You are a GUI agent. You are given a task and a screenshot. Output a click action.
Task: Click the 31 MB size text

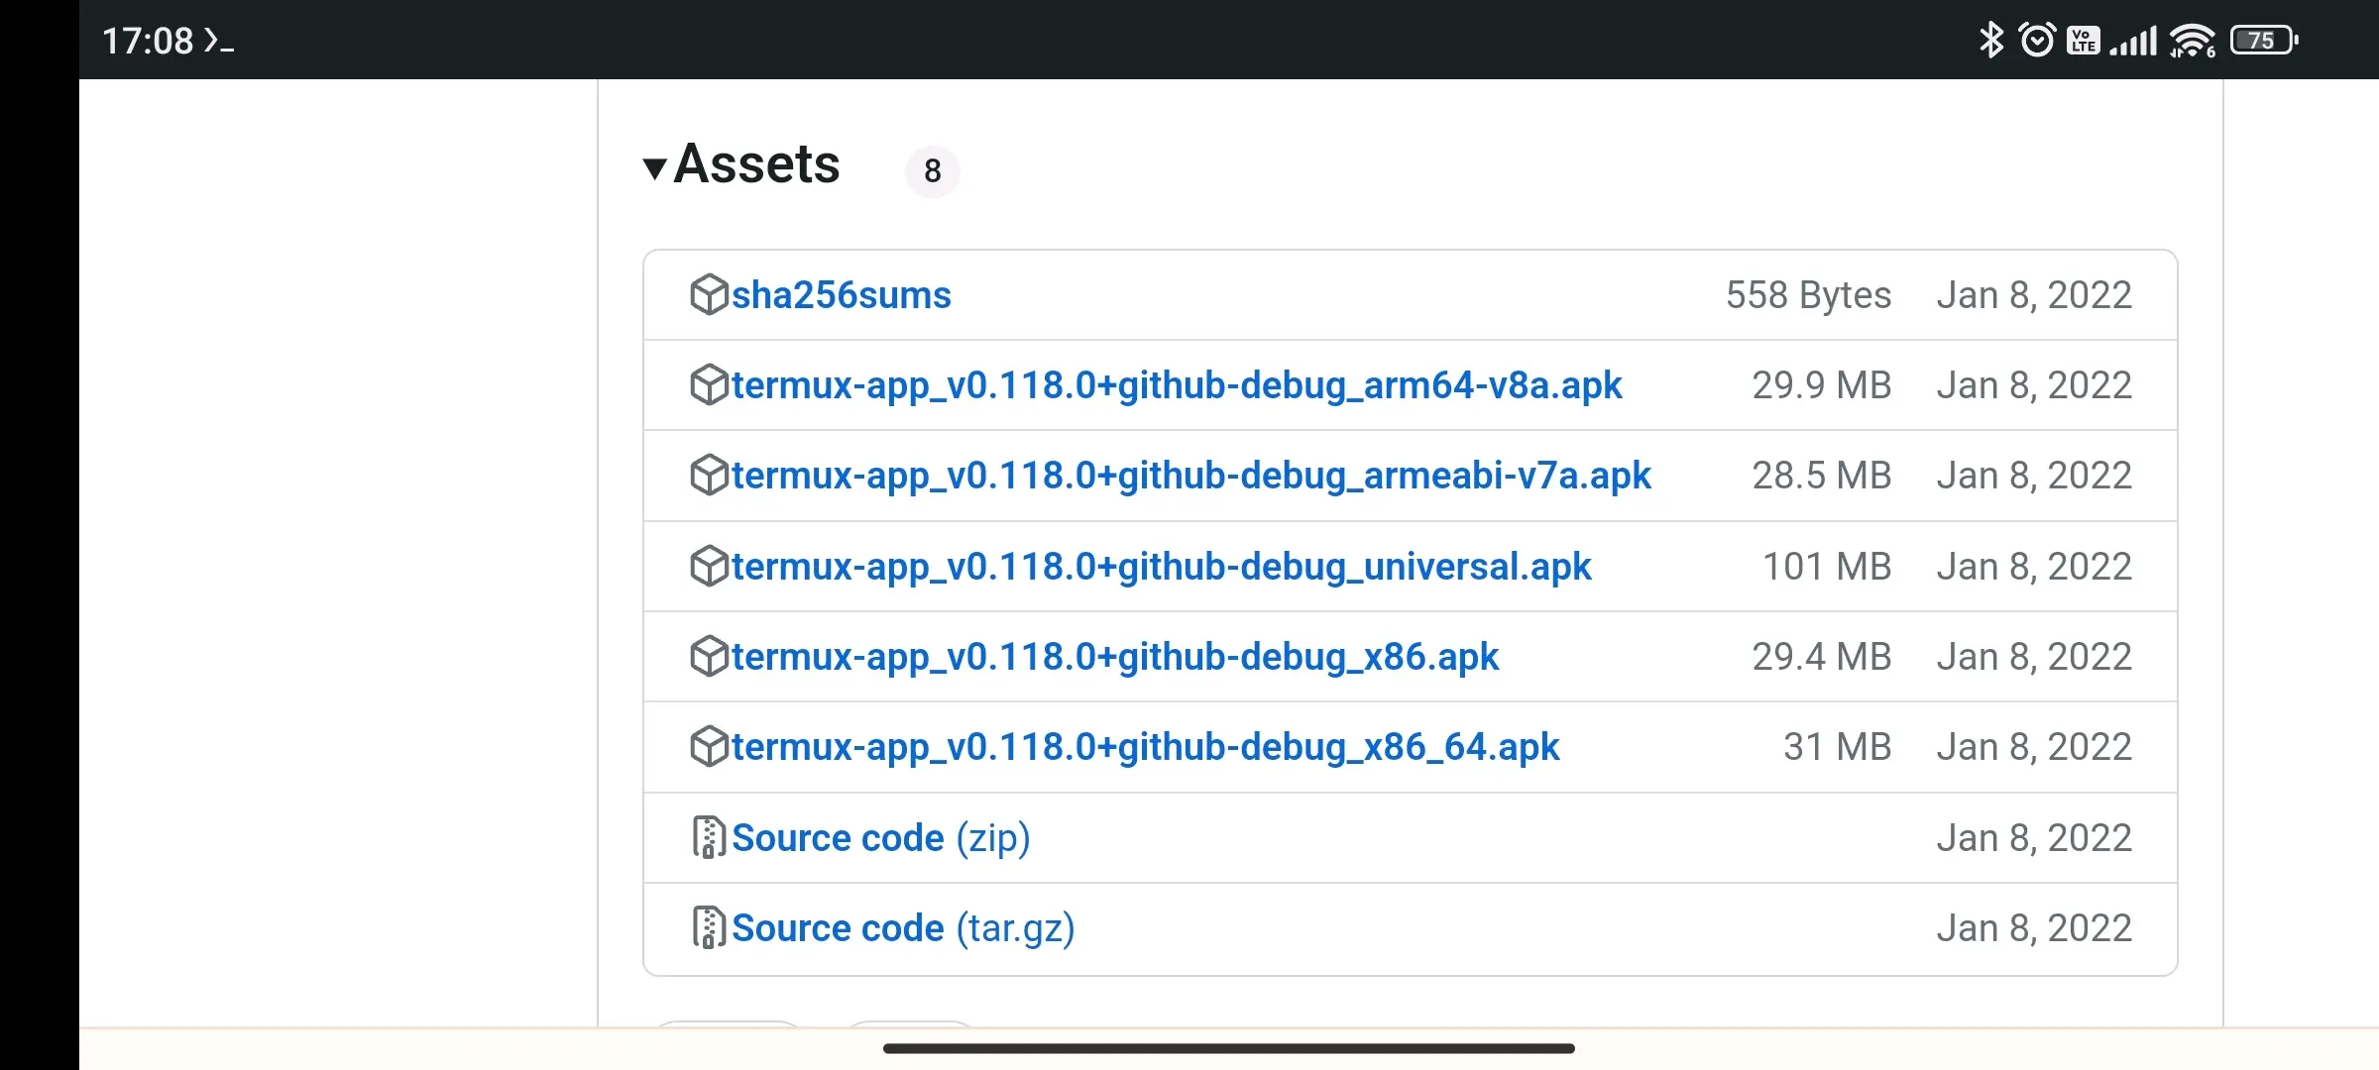tap(1837, 747)
